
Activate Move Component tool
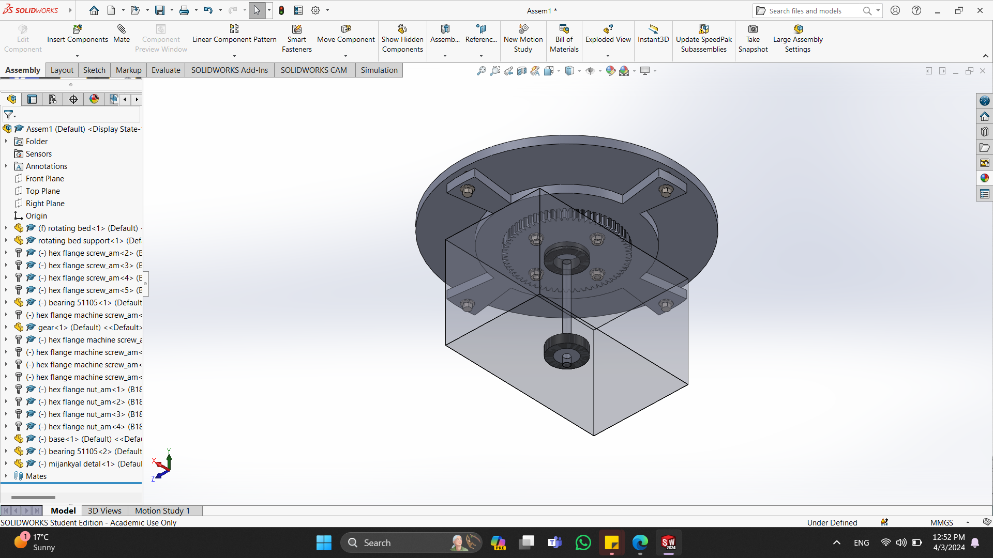[345, 34]
